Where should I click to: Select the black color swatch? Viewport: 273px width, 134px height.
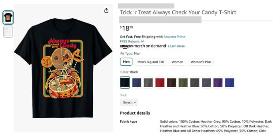tap(125, 83)
